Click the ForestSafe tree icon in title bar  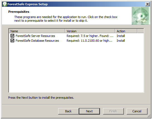tap(4, 4)
